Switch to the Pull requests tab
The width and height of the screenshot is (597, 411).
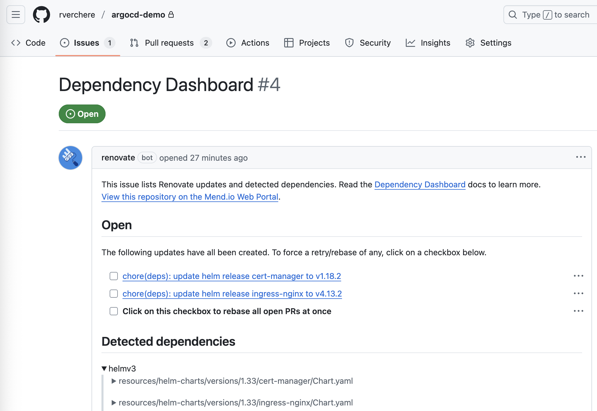(169, 43)
